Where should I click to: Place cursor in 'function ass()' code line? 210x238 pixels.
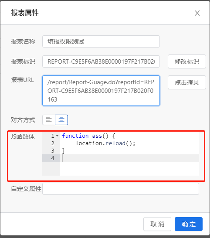[88, 136]
